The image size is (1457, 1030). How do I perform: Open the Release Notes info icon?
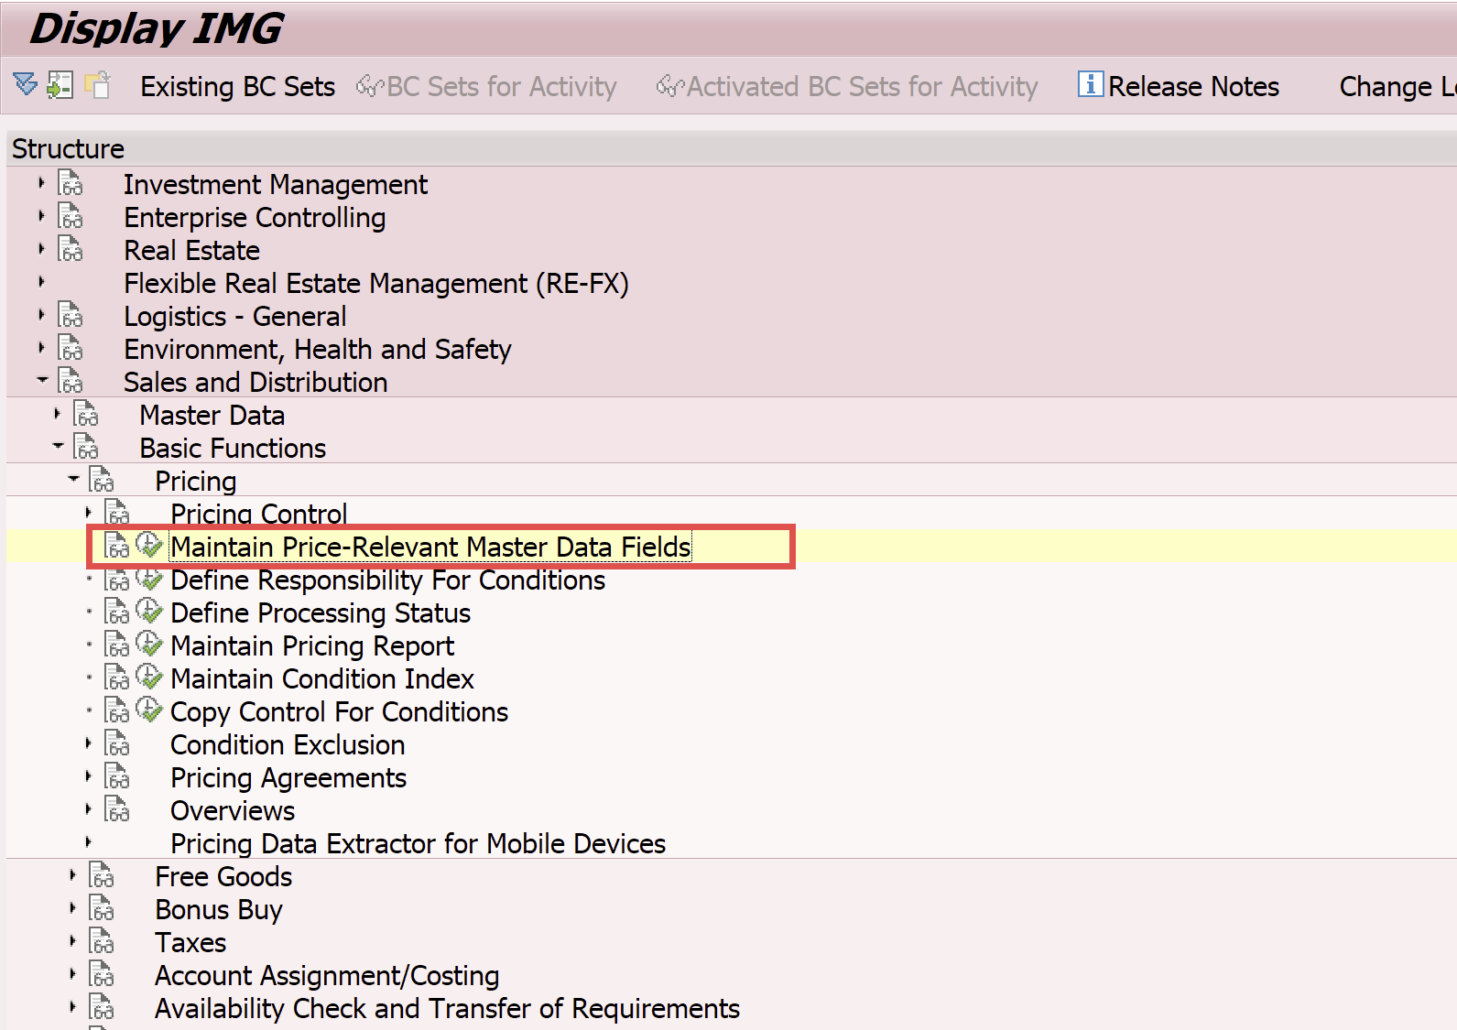point(1090,85)
